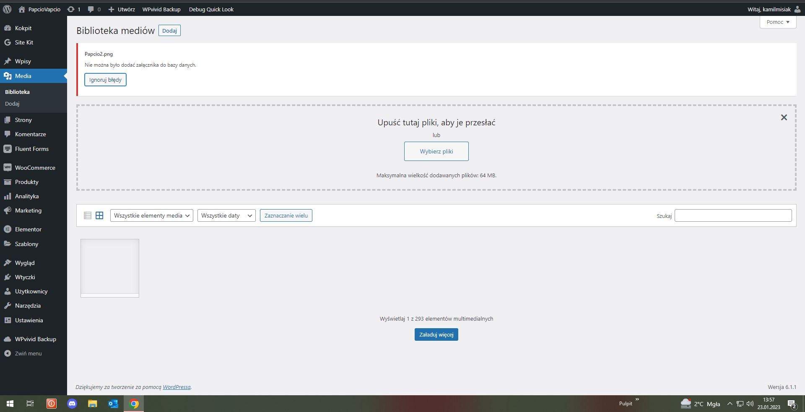Click the Wybierz pliki button
The width and height of the screenshot is (805, 412).
(436, 151)
